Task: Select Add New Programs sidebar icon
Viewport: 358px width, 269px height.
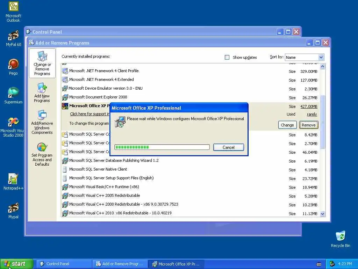Action: coord(42,93)
